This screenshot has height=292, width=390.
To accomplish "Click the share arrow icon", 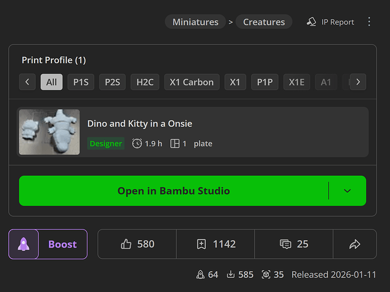I will 355,244.
